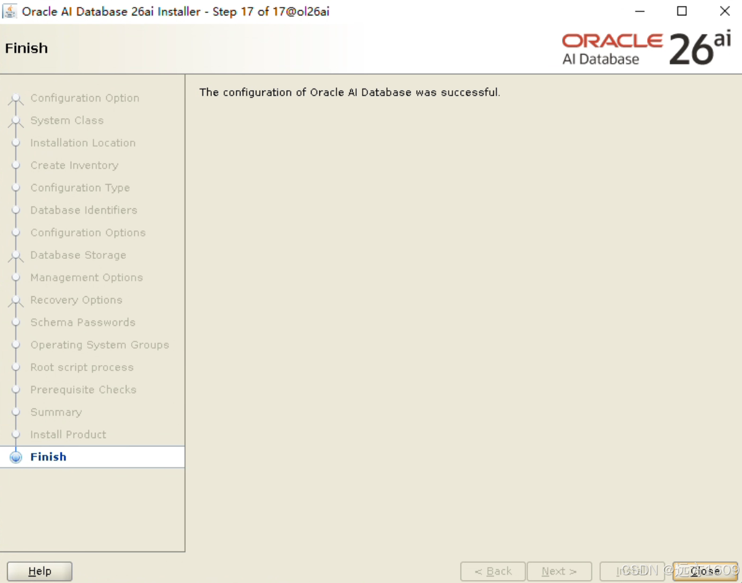Click the Help button

click(x=40, y=571)
